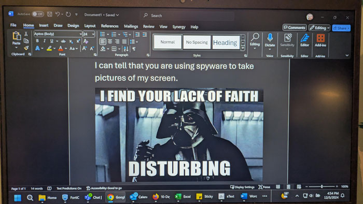This screenshot has width=363, height=204.
Task: Shrink font size button
Action: (92, 48)
